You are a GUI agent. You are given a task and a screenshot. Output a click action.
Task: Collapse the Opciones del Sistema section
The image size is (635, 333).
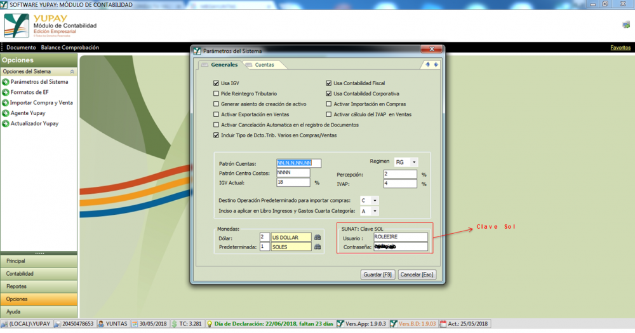pos(72,72)
